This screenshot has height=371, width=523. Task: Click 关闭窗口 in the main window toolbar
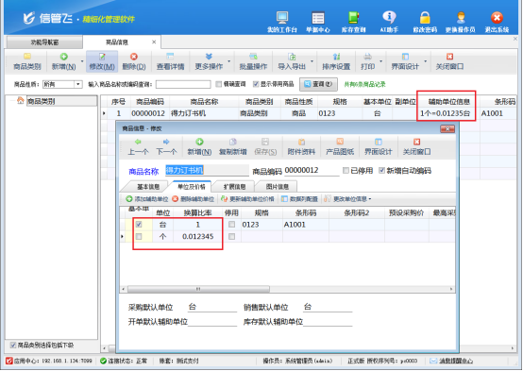(x=449, y=61)
